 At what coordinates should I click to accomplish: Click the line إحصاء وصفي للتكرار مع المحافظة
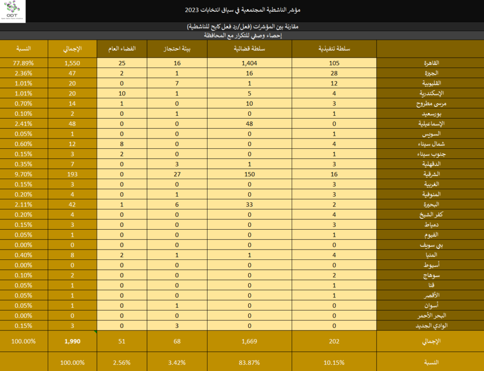242,35
